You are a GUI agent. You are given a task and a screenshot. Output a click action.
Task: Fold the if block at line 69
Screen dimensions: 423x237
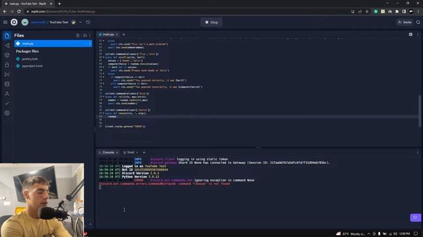(x=104, y=67)
